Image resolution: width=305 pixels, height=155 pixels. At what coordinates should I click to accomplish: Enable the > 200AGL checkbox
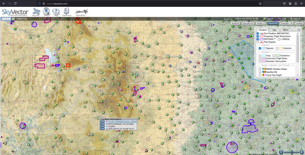279,39
